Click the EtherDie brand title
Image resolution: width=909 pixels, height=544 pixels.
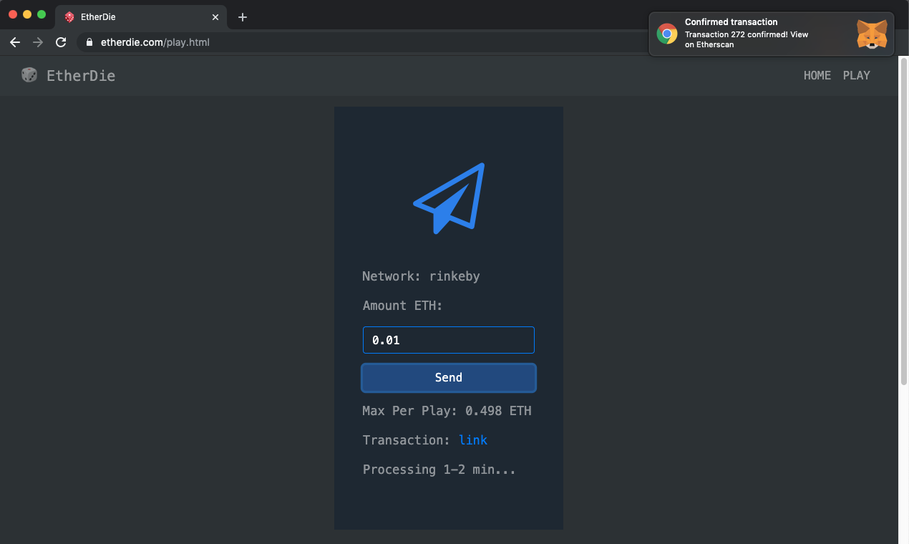(81, 76)
